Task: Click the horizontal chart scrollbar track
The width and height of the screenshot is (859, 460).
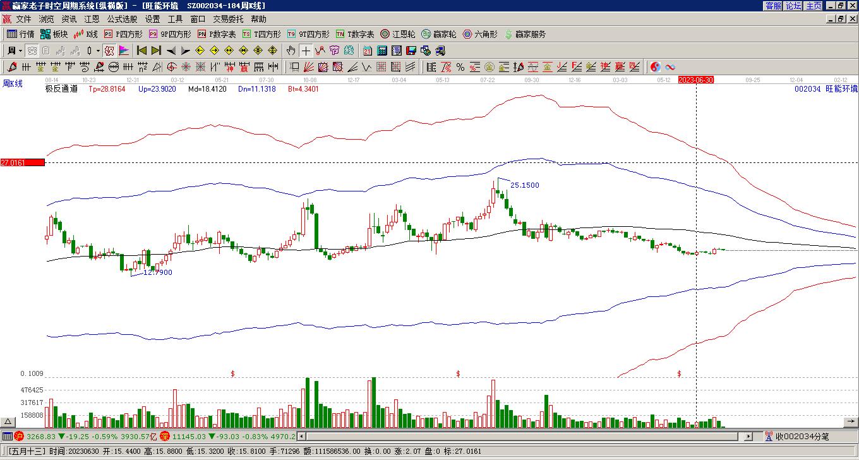Action: pos(523,436)
